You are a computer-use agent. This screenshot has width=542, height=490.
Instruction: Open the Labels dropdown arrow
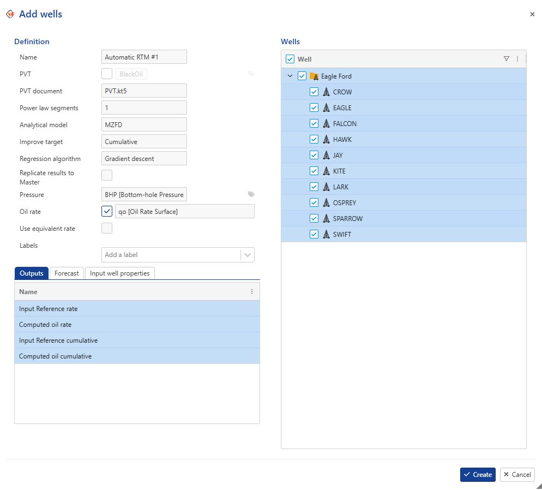tap(248, 255)
